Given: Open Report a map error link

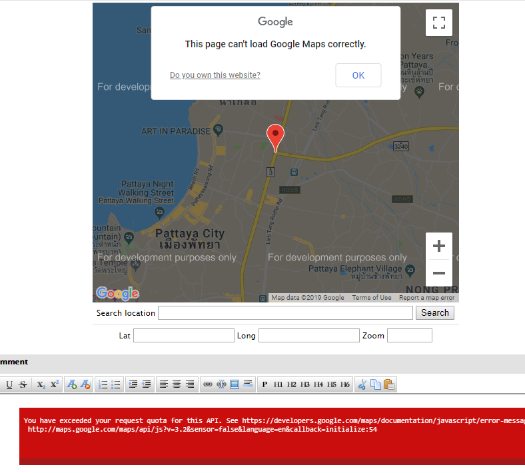Looking at the screenshot, I should coord(427,298).
